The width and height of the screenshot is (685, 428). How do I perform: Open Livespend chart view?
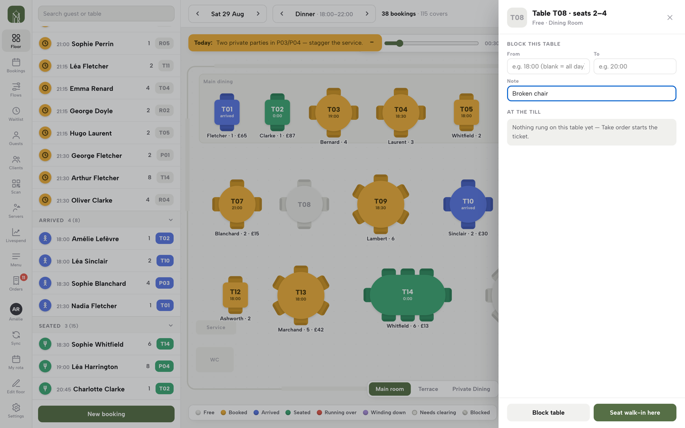(16, 235)
